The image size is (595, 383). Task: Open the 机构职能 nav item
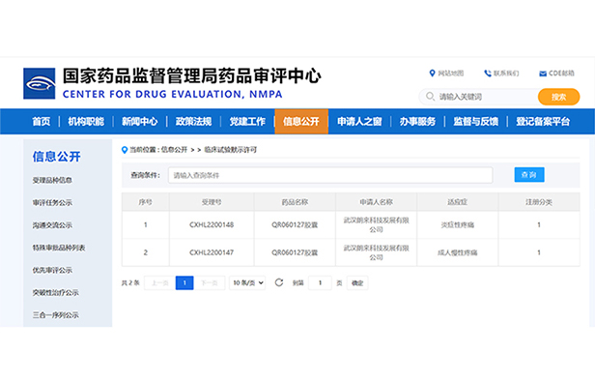point(86,122)
